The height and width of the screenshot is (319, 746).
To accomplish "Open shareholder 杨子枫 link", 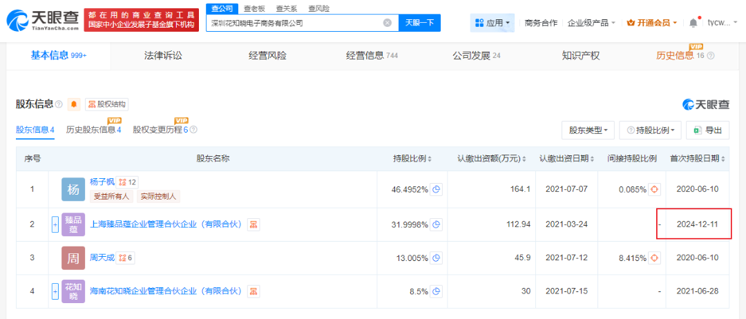I will coord(102,182).
